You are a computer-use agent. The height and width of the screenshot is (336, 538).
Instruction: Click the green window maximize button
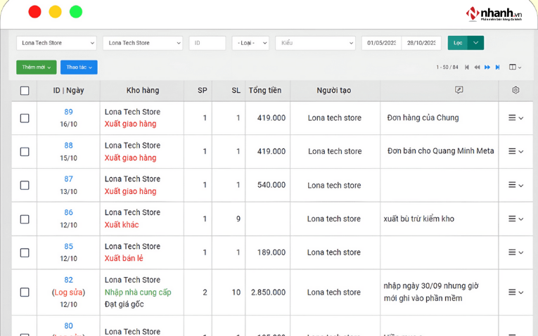[76, 12]
